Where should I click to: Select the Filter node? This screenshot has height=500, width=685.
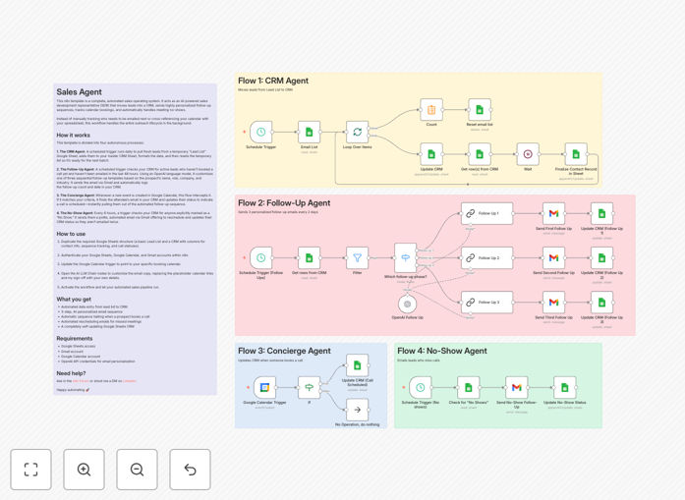[357, 257]
